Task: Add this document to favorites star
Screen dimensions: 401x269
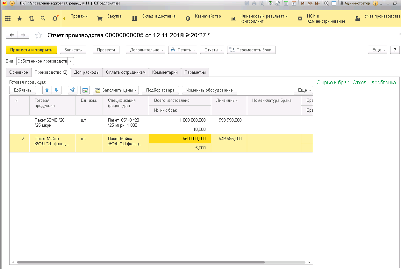Action: pos(39,35)
